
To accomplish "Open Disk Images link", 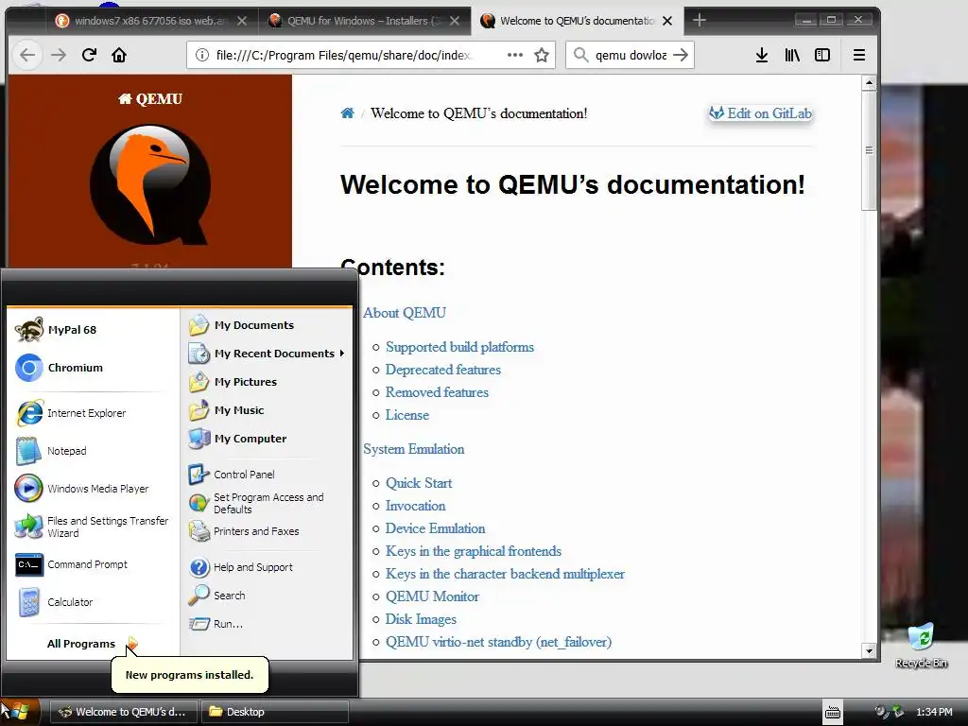I will [421, 620].
